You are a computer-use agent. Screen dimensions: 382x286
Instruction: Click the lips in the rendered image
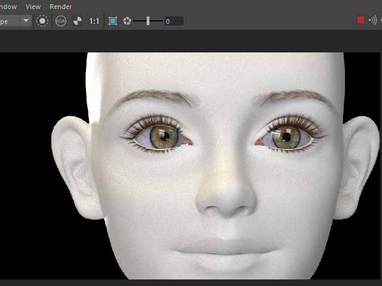227,249
